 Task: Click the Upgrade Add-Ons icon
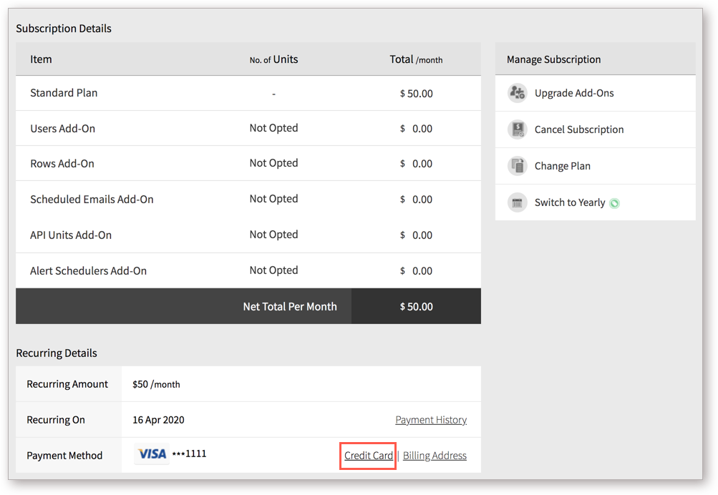518,93
